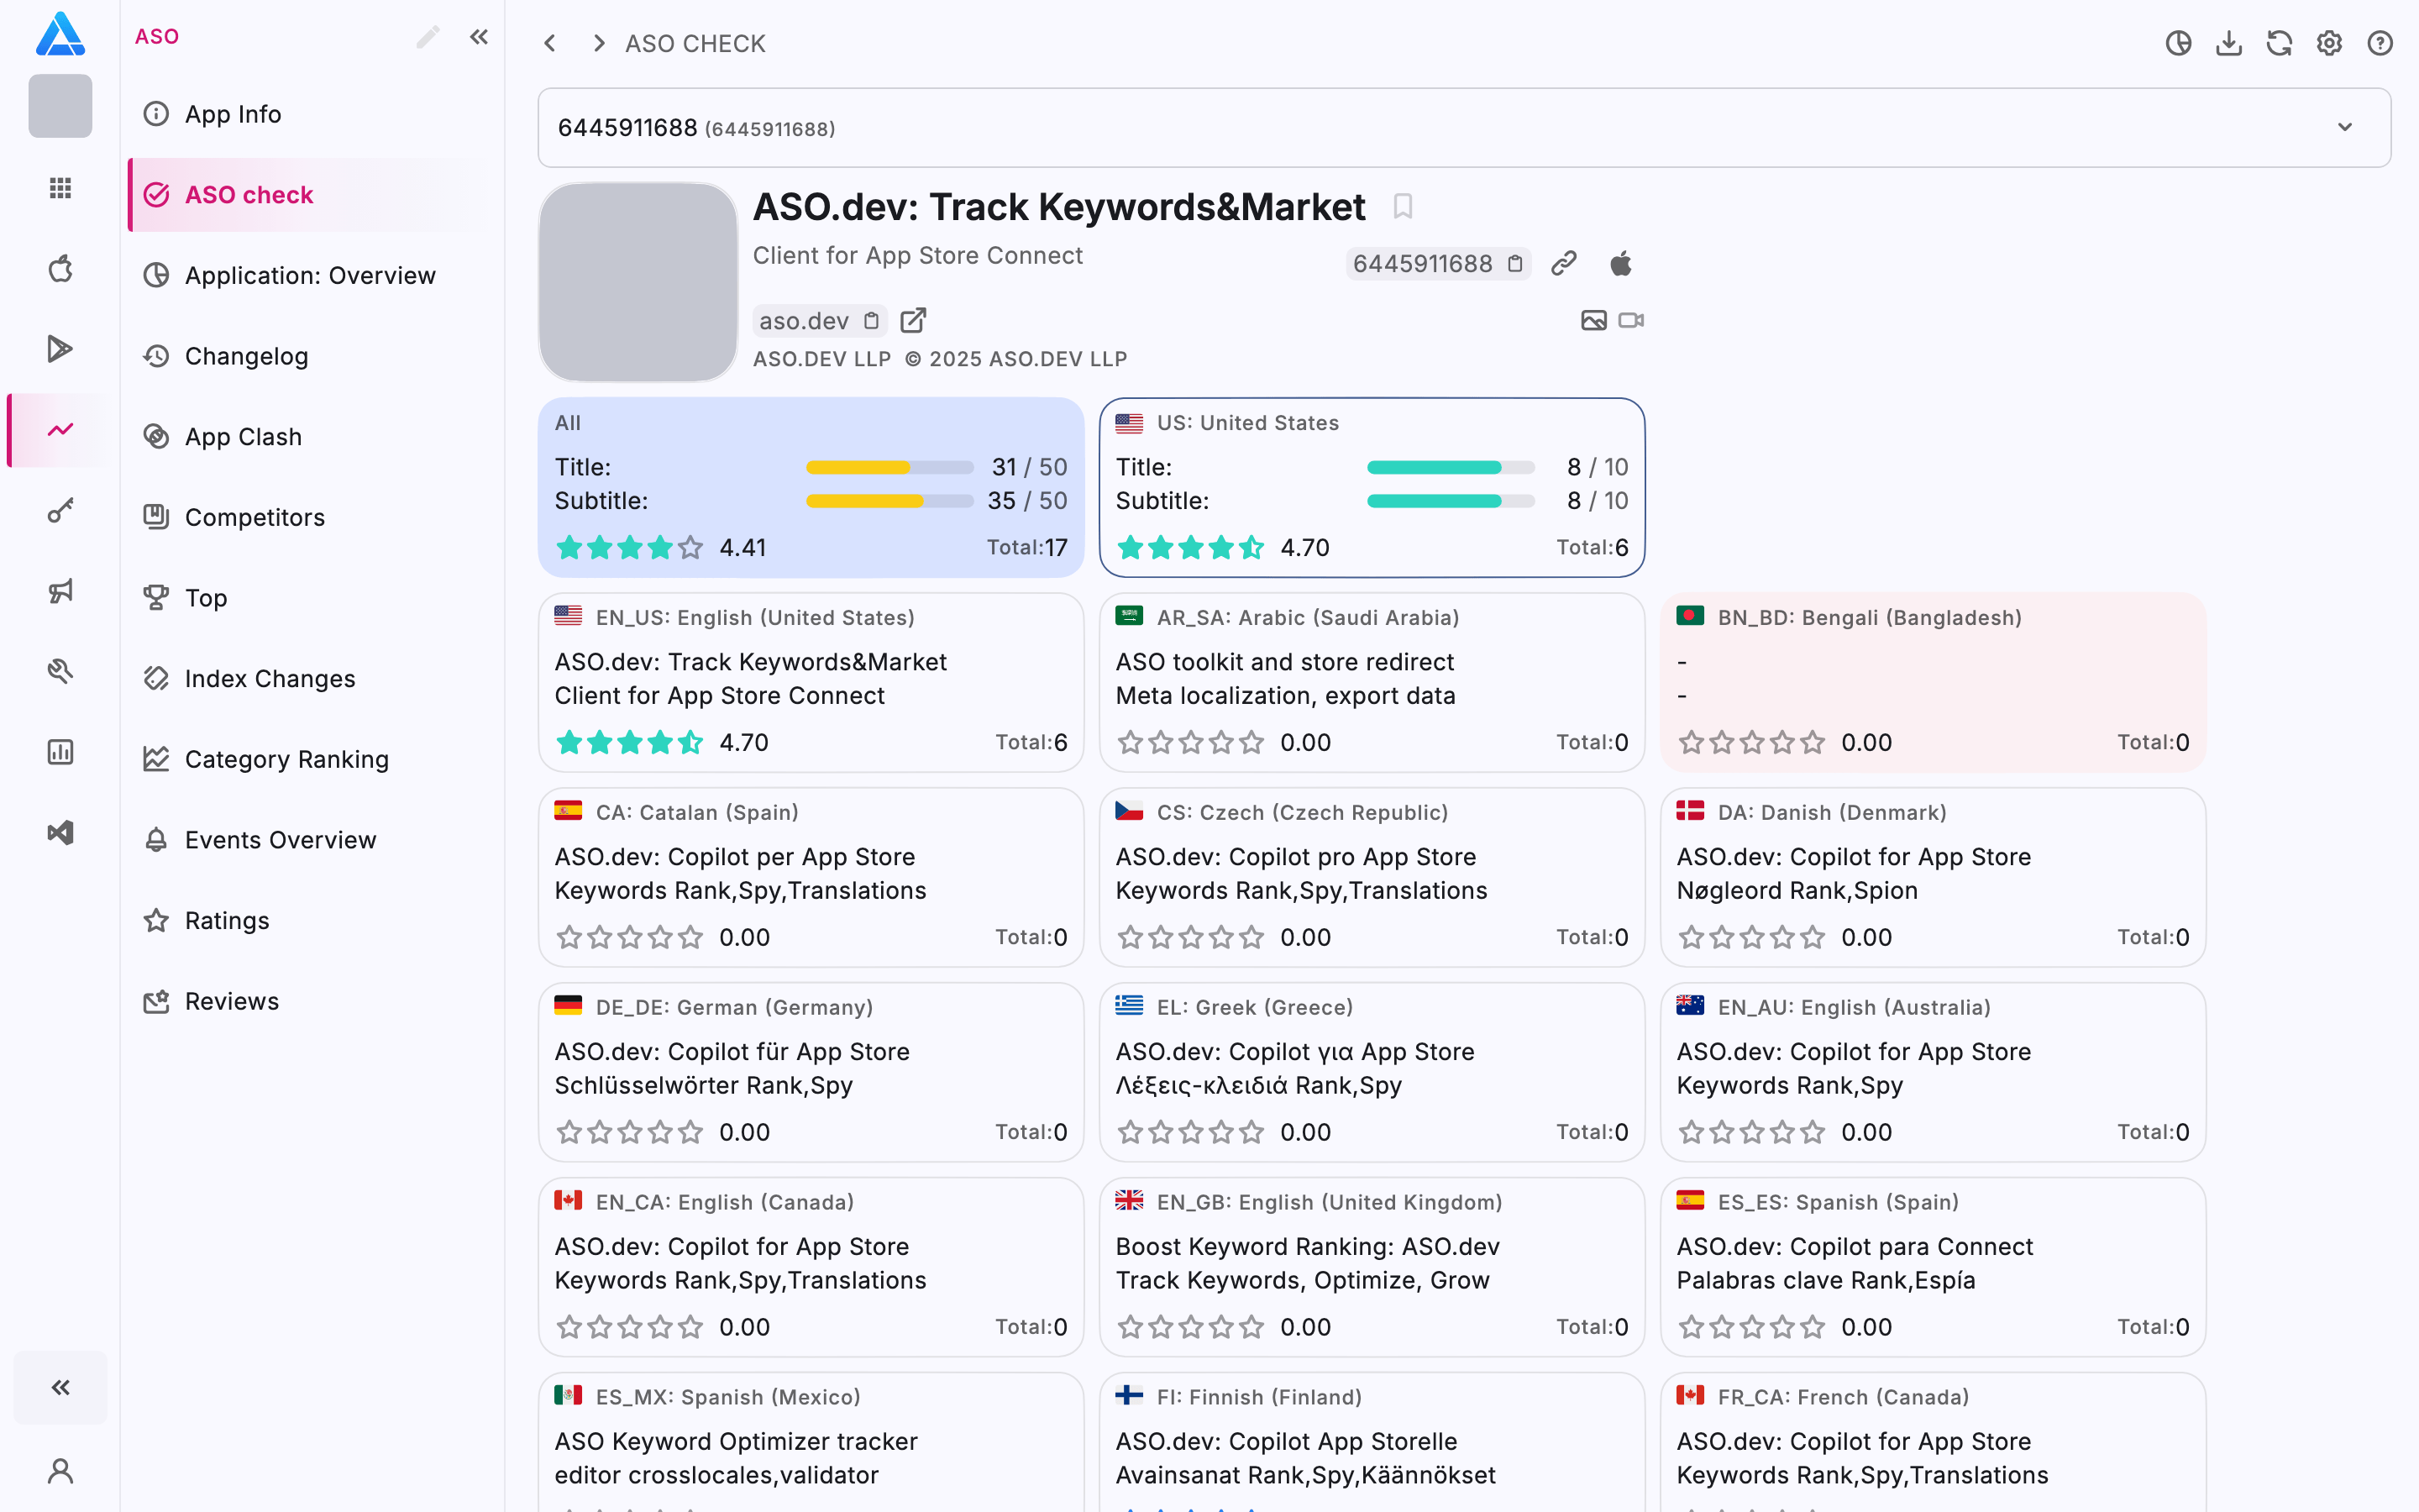This screenshot has height=1512, width=2419.
Task: Go back using the left arrow near ASO CHECK
Action: click(550, 43)
